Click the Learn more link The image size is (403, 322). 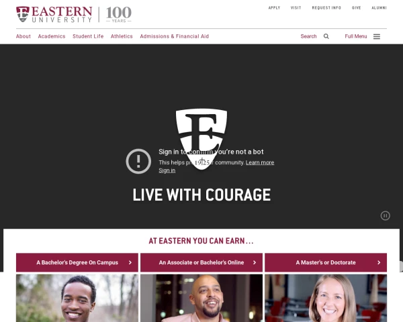[x=260, y=162]
